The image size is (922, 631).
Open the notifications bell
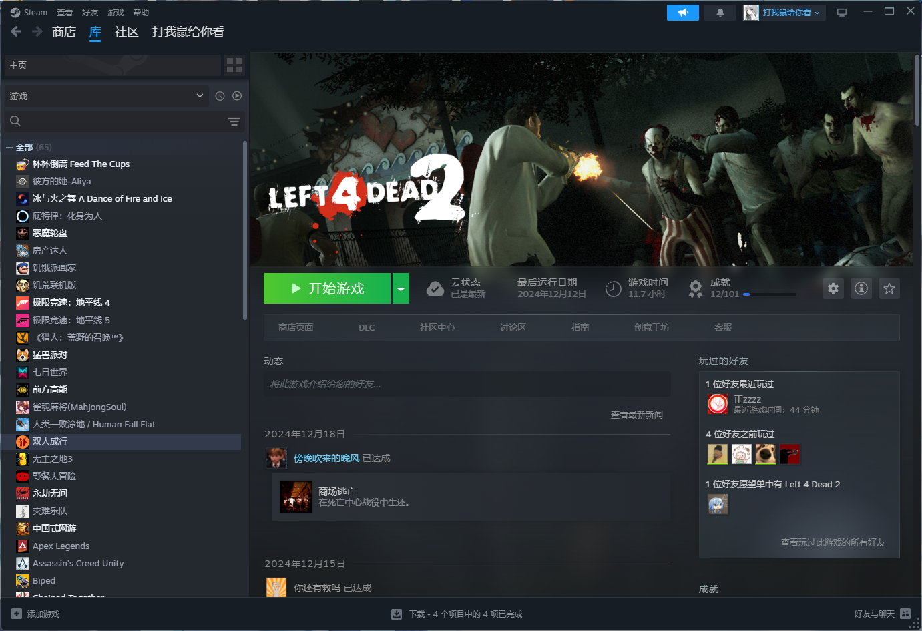click(720, 13)
